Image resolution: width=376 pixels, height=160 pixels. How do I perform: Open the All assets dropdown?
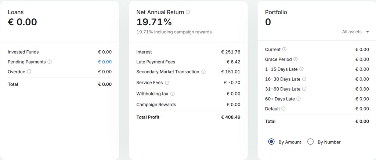[x=355, y=32]
